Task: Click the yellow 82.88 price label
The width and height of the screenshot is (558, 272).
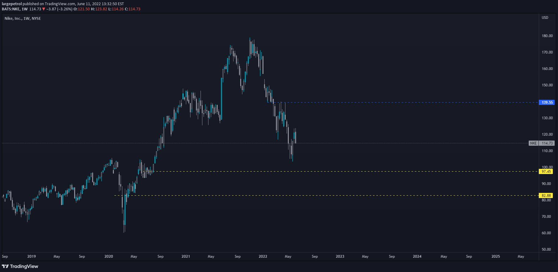Action: [x=546, y=196]
